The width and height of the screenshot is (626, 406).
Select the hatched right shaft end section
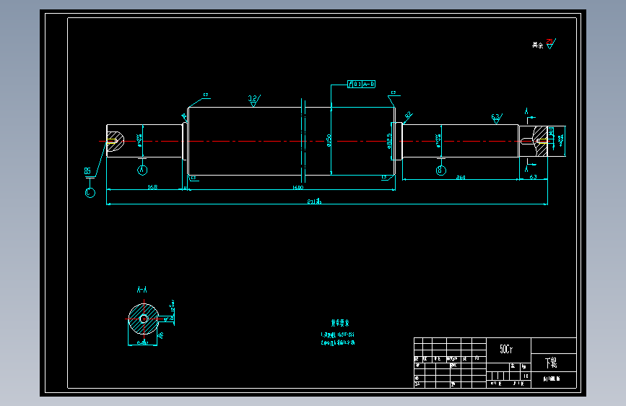click(540, 141)
